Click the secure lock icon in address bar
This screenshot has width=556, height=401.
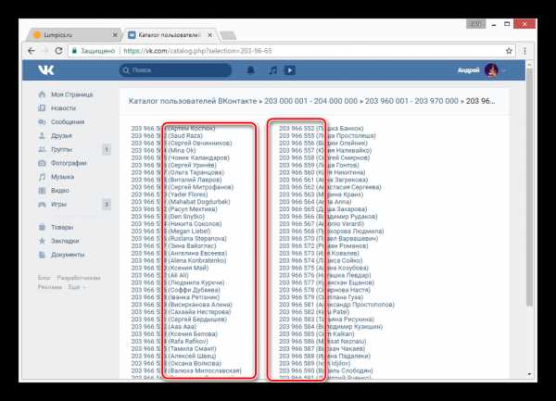pos(74,51)
